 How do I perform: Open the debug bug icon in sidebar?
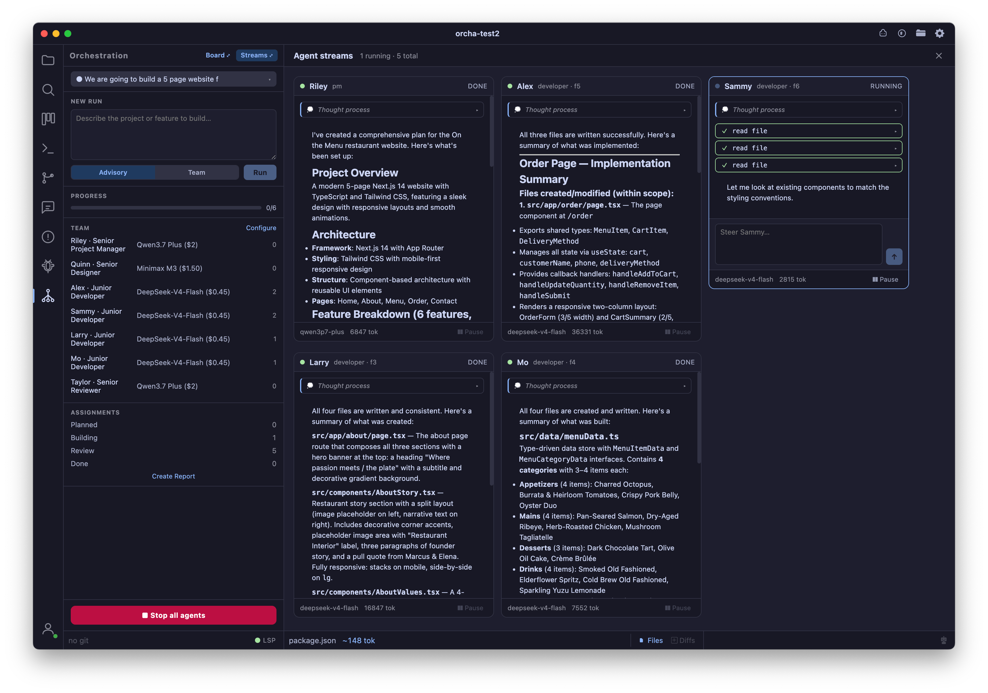pyautogui.click(x=48, y=266)
